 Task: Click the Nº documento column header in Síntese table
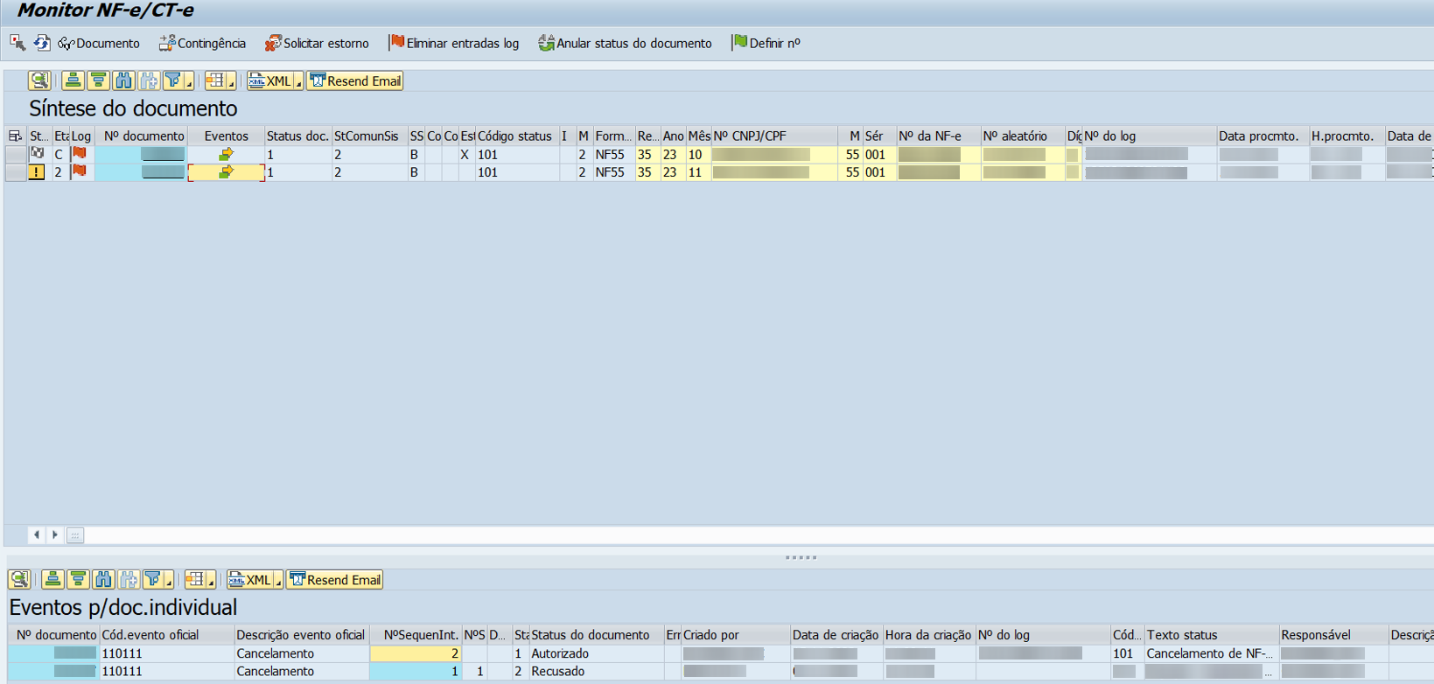(x=143, y=136)
